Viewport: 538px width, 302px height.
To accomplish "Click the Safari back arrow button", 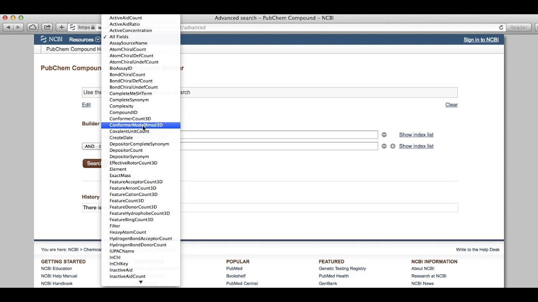I will pyautogui.click(x=8, y=27).
